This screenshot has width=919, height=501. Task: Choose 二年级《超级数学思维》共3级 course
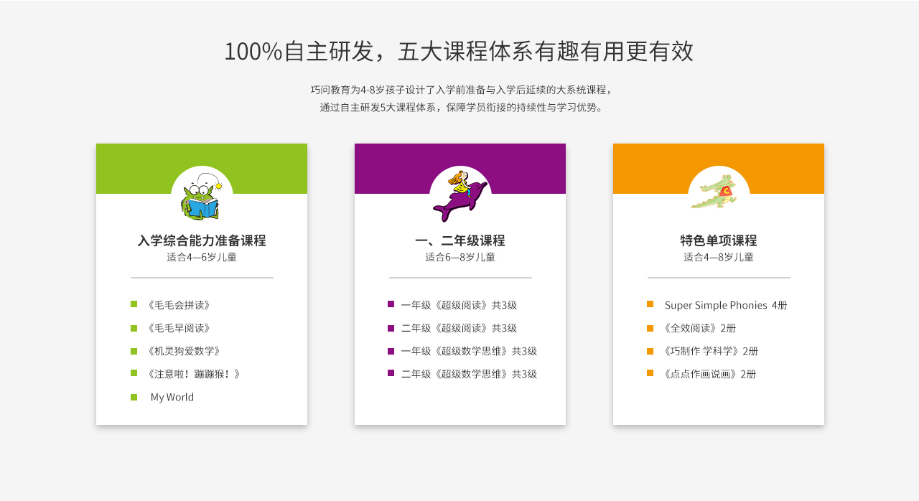469,374
